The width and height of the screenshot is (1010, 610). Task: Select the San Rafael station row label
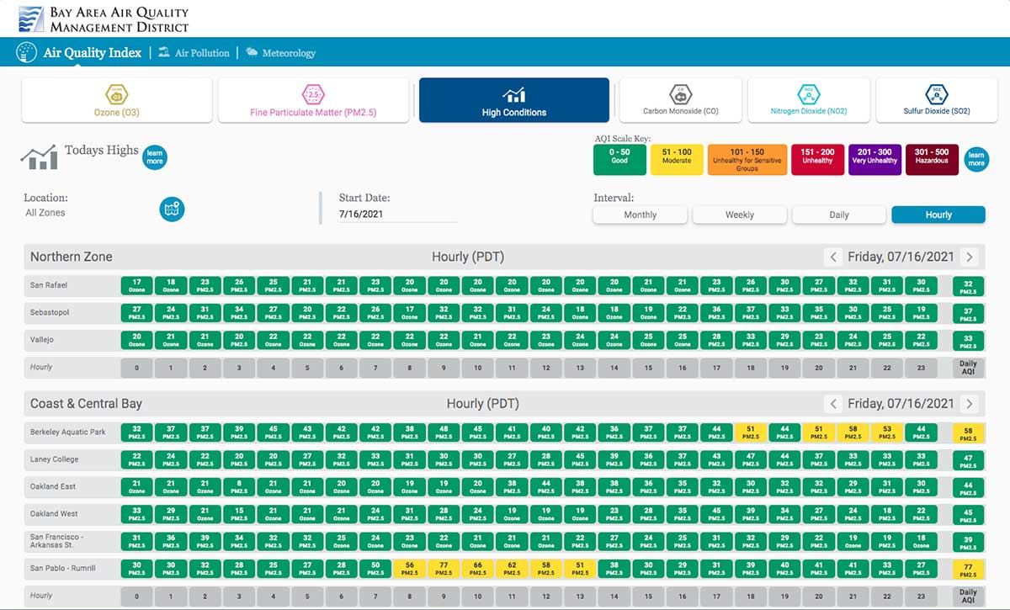[x=49, y=285]
